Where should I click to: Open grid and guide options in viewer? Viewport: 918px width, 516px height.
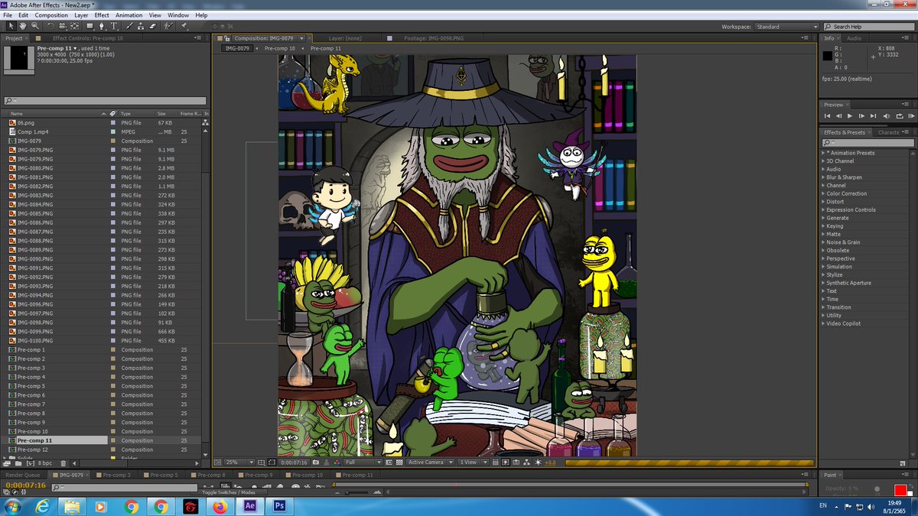click(261, 462)
